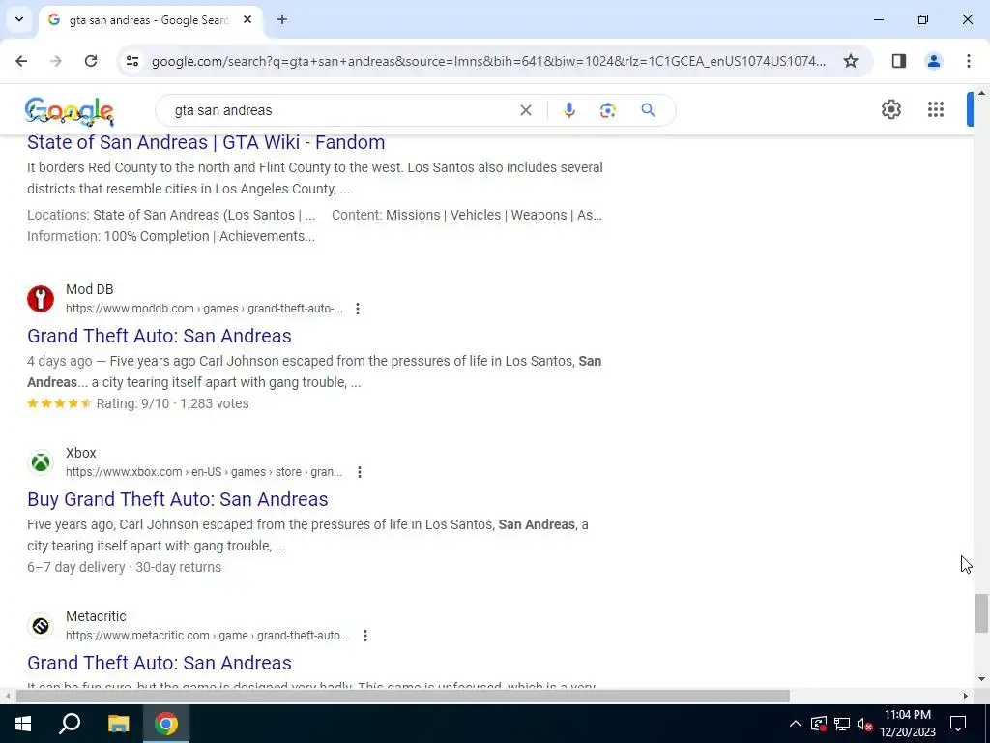The image size is (990, 743).
Task: Click the Missions sitelink
Action: (x=413, y=215)
